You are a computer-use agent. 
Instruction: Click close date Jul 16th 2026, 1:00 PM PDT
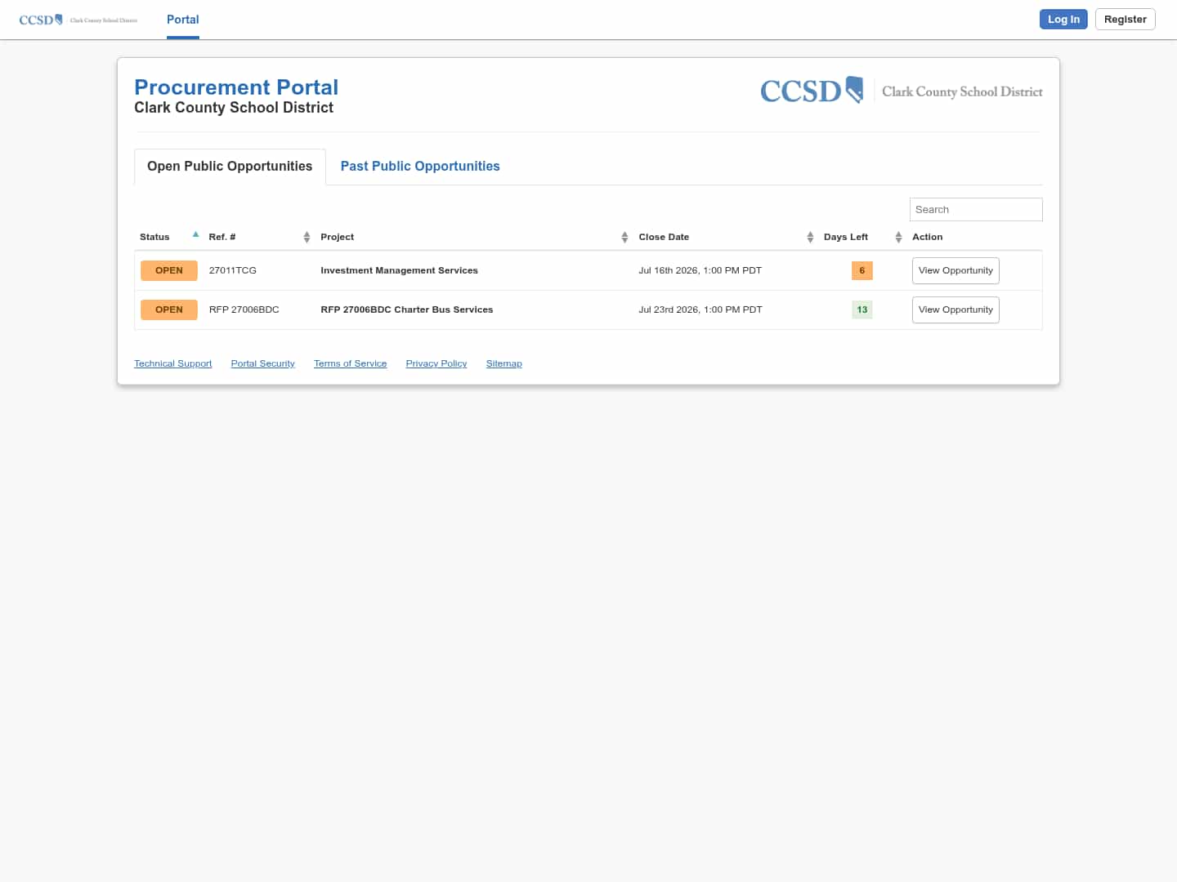(700, 270)
